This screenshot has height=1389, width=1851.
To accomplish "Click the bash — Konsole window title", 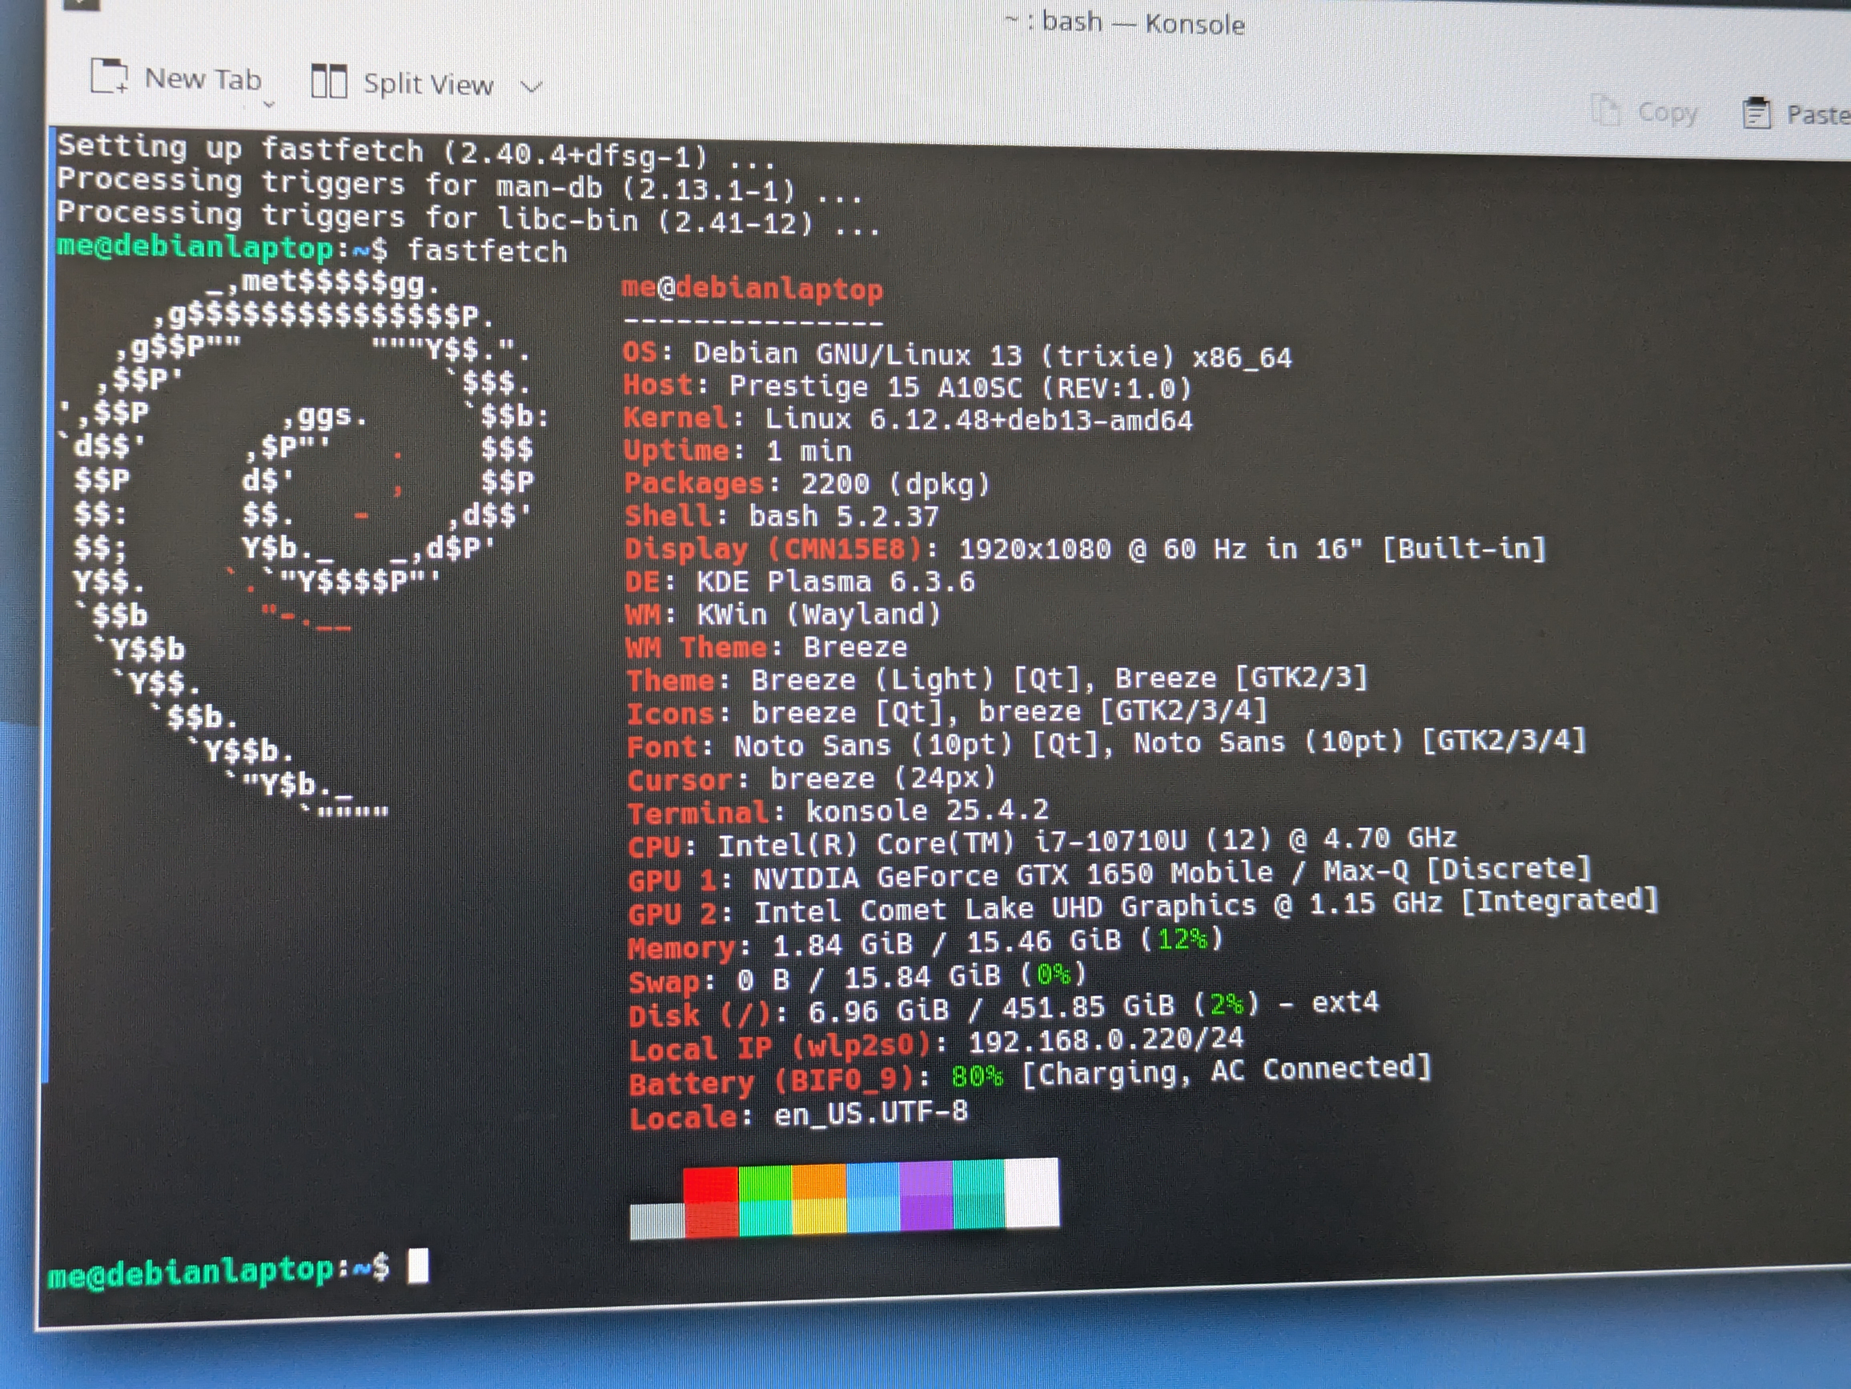I will tap(1124, 22).
